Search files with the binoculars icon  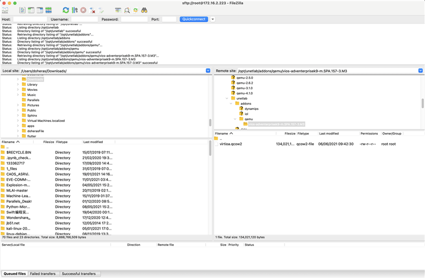[x=144, y=10]
